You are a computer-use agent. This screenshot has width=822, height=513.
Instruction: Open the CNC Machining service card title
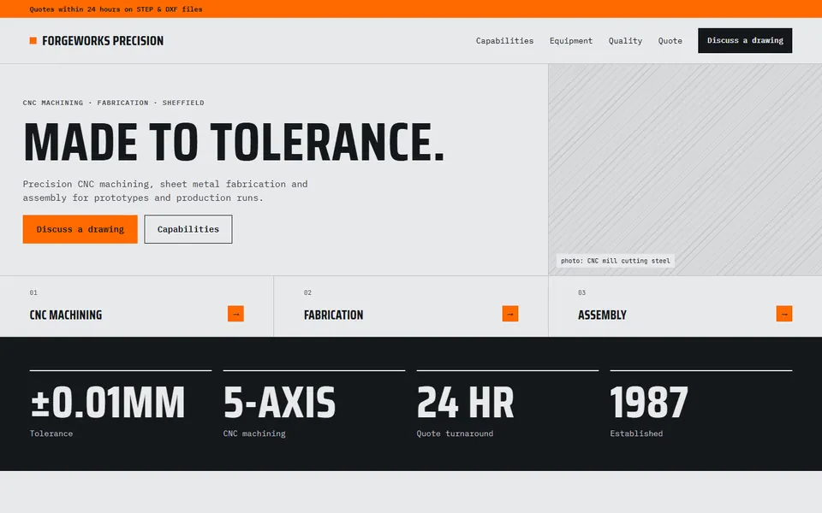tap(66, 315)
